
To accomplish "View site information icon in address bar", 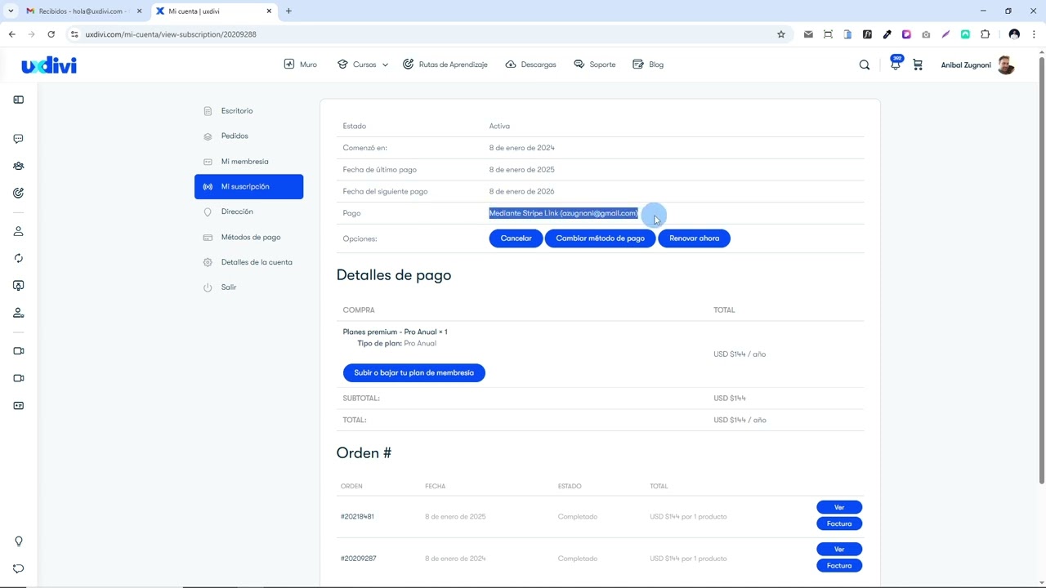I will tap(74, 34).
